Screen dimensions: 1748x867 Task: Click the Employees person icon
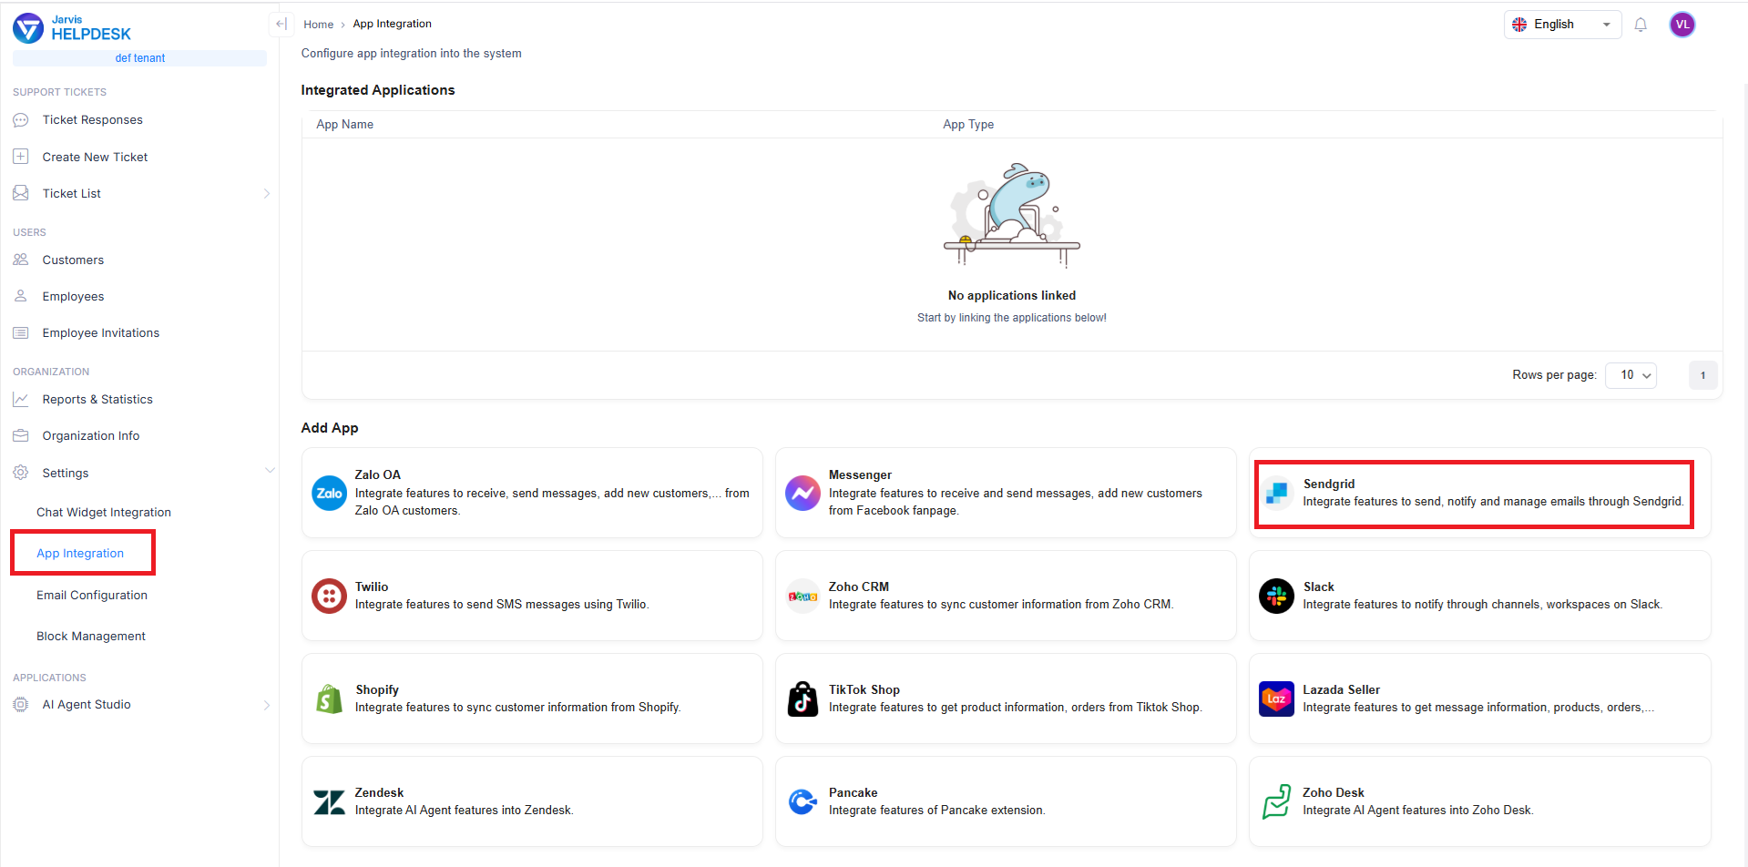pyautogui.click(x=21, y=296)
